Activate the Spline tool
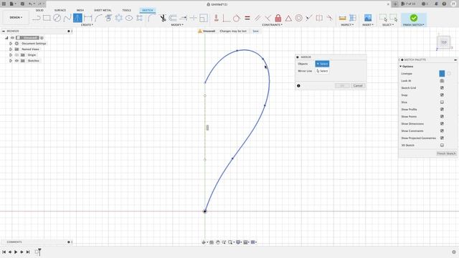Screen dimensions: 459x258 (x=67, y=18)
